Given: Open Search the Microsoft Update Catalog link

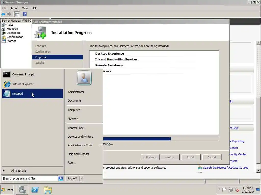Looking at the screenshot, I should 226,168.
